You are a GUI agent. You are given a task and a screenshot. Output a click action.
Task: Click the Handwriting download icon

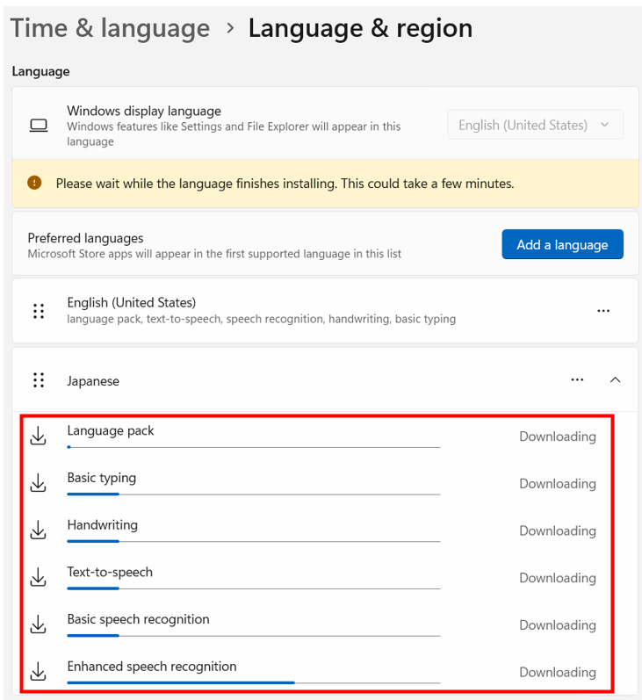[39, 530]
